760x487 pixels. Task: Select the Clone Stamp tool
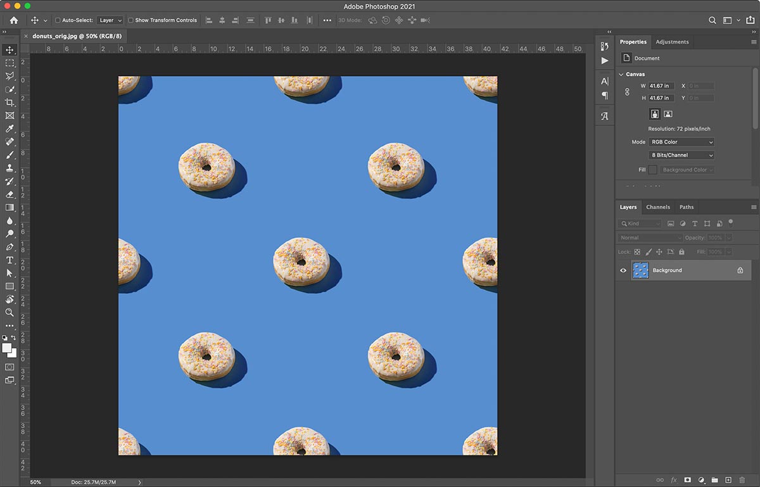click(10, 168)
